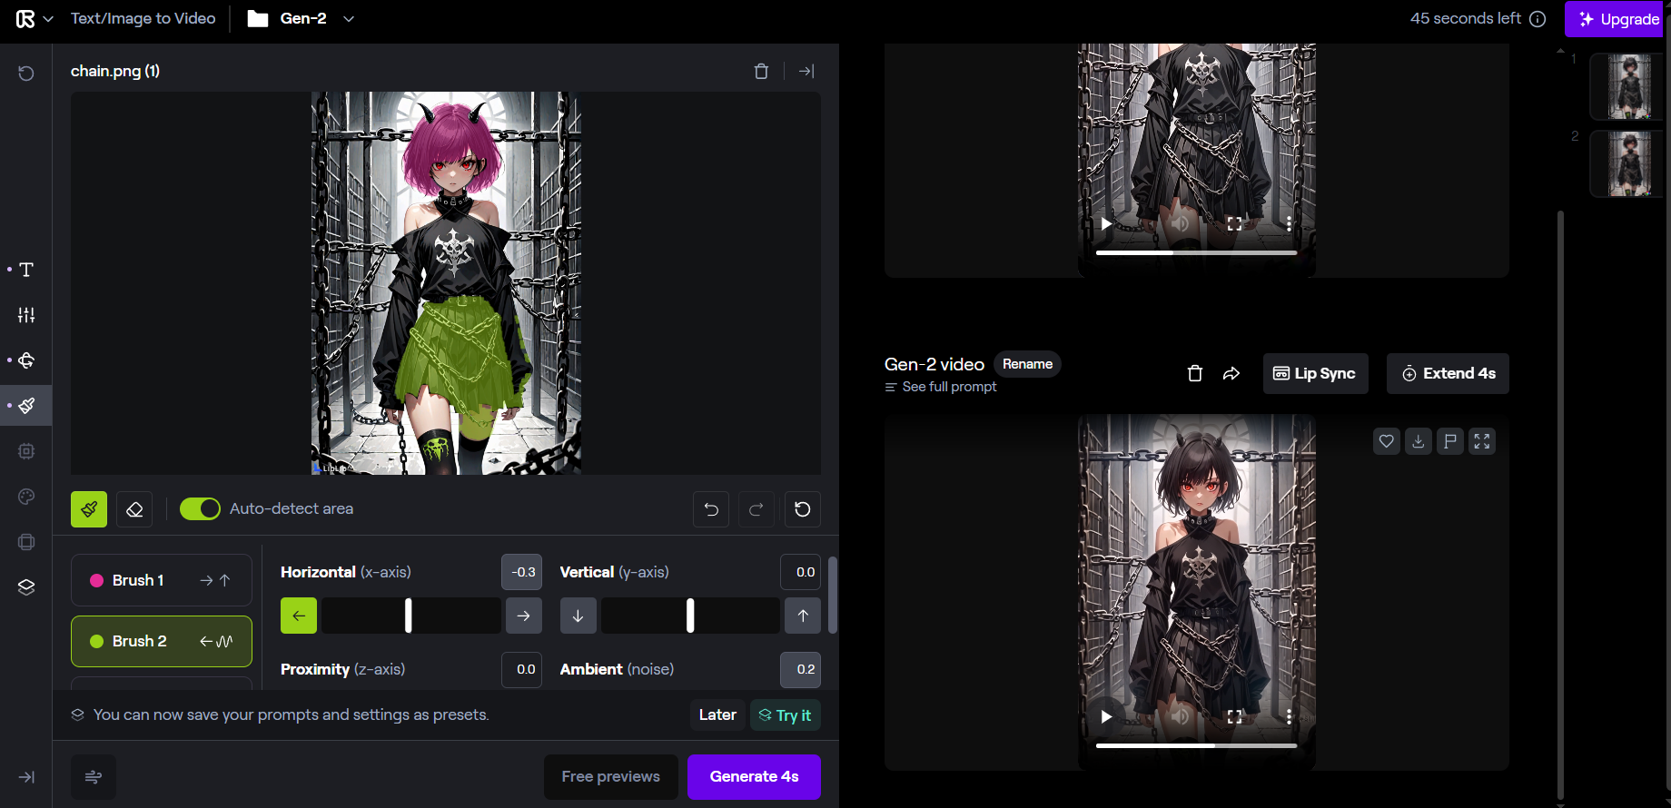Viewport: 1671px width, 808px height.
Task: Play the Gen-2 video preview
Action: tap(1105, 716)
